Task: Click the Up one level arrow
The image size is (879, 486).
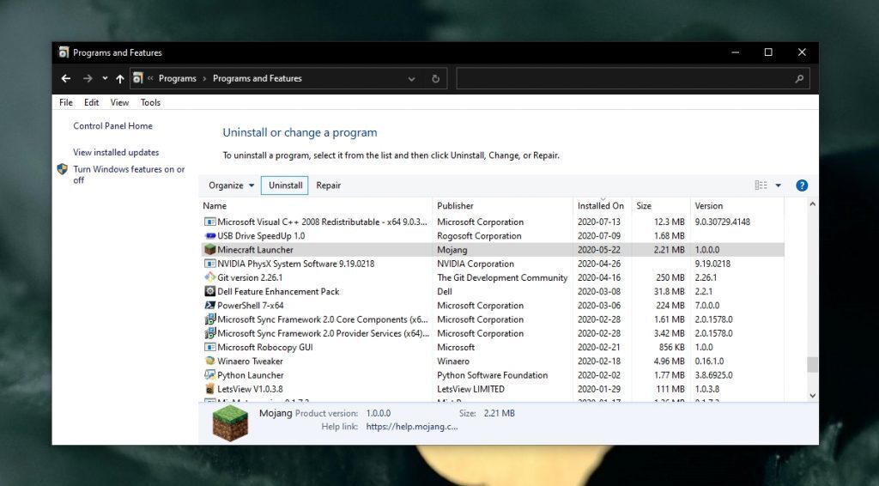Action: [119, 78]
